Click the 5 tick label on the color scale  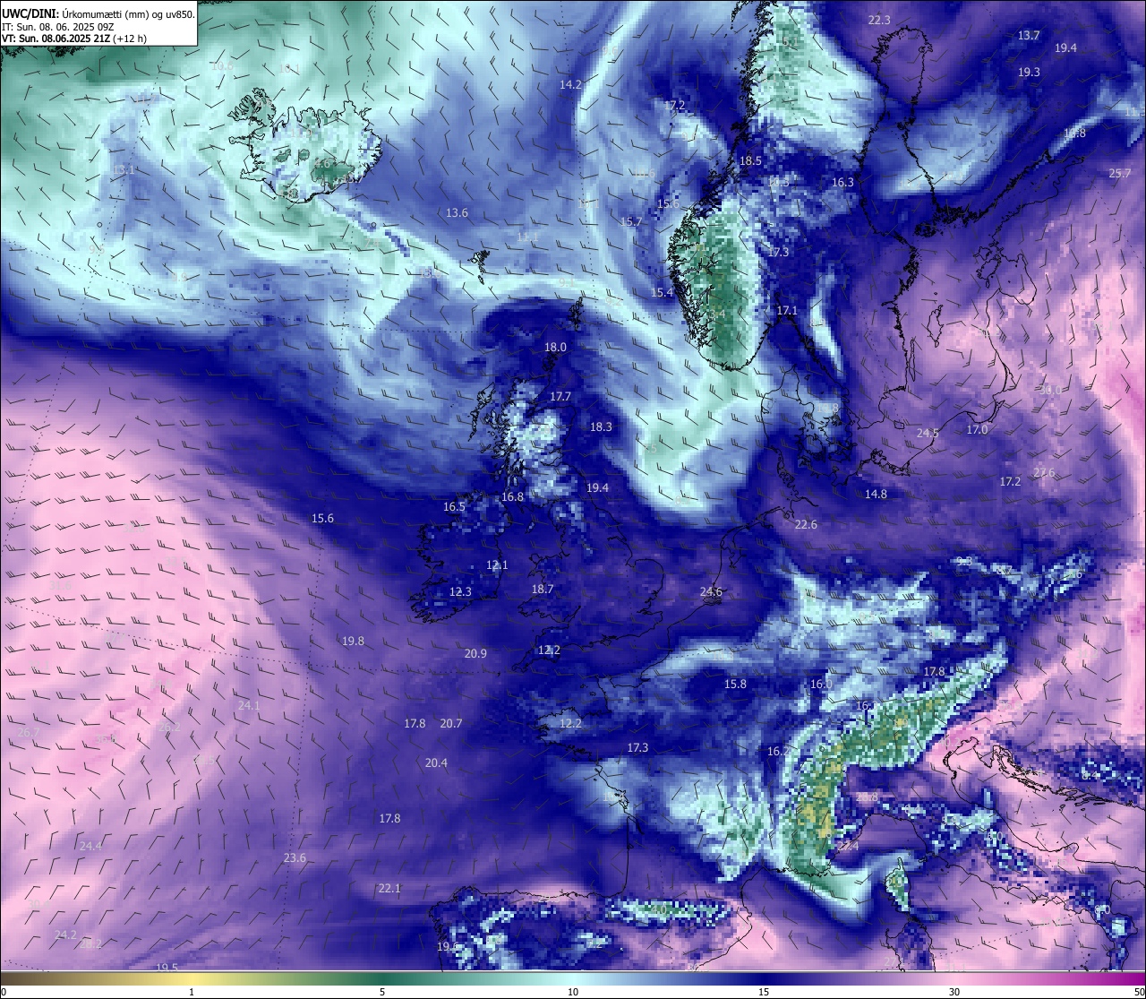382,992
